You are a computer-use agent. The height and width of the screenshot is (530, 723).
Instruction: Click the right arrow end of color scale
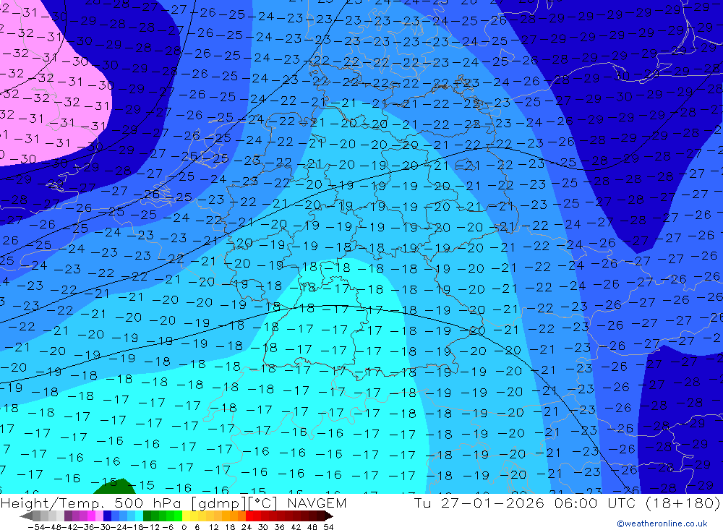(329, 516)
